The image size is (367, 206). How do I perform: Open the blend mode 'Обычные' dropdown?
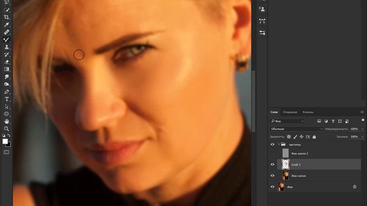click(x=296, y=129)
